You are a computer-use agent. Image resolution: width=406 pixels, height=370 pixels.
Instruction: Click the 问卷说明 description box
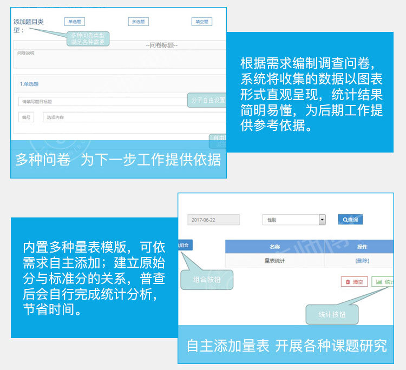(x=120, y=59)
